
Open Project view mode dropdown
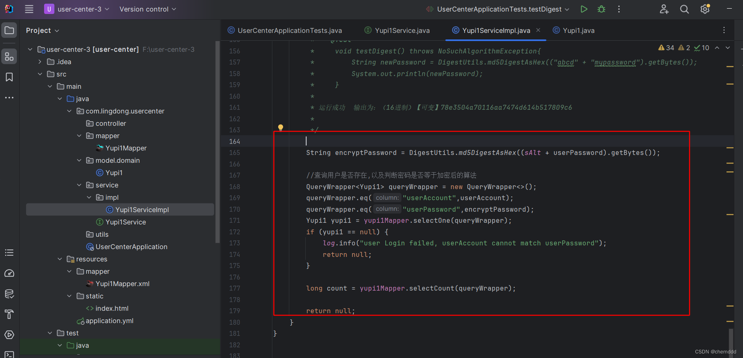42,30
